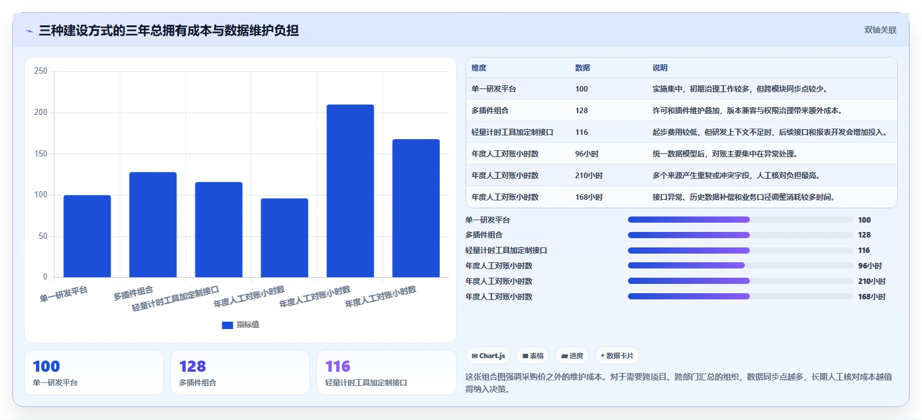Select the 表格 chip
The height and width of the screenshot is (420, 922).
point(533,356)
